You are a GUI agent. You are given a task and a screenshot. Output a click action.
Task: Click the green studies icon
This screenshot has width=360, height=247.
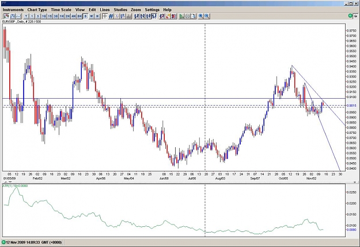pos(181,16)
